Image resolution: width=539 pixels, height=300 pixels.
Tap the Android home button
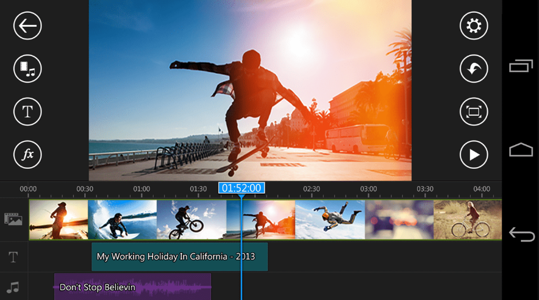(x=521, y=150)
